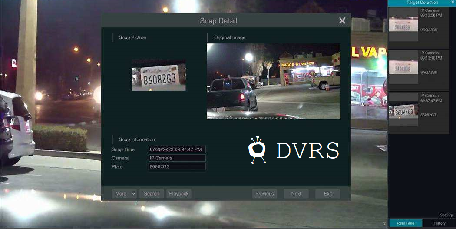Image resolution: width=456 pixels, height=229 pixels.
Task: Click the Camera name field
Action: click(x=177, y=158)
